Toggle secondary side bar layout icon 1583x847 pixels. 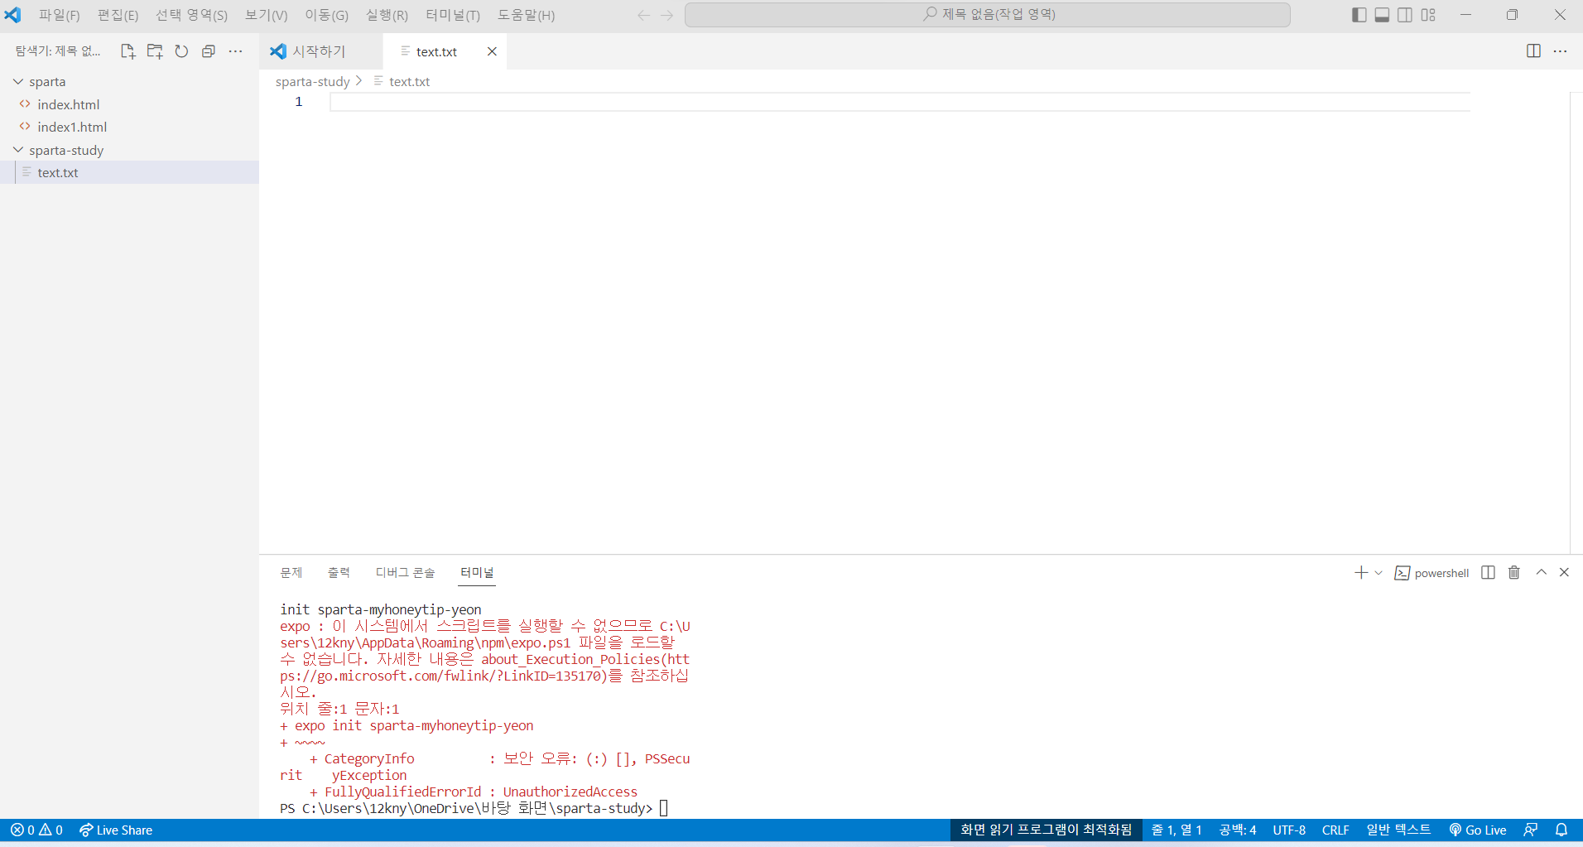1405,15
